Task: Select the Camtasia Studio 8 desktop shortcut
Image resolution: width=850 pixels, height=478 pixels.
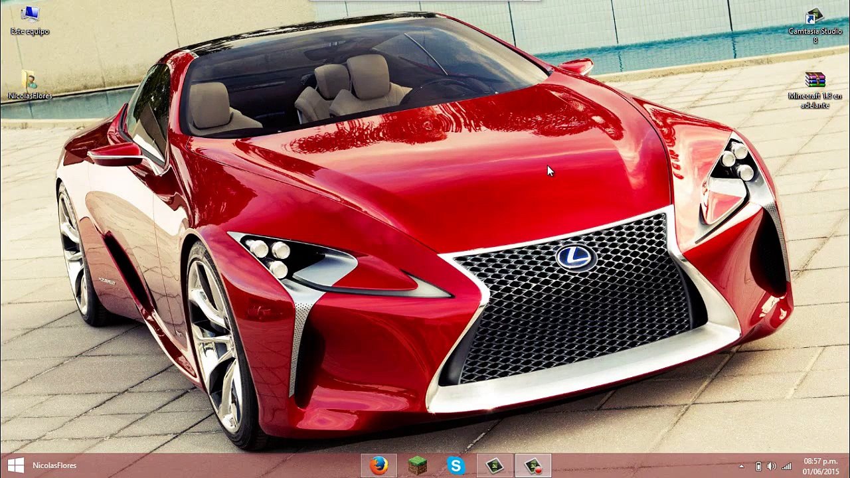Action: click(x=815, y=27)
